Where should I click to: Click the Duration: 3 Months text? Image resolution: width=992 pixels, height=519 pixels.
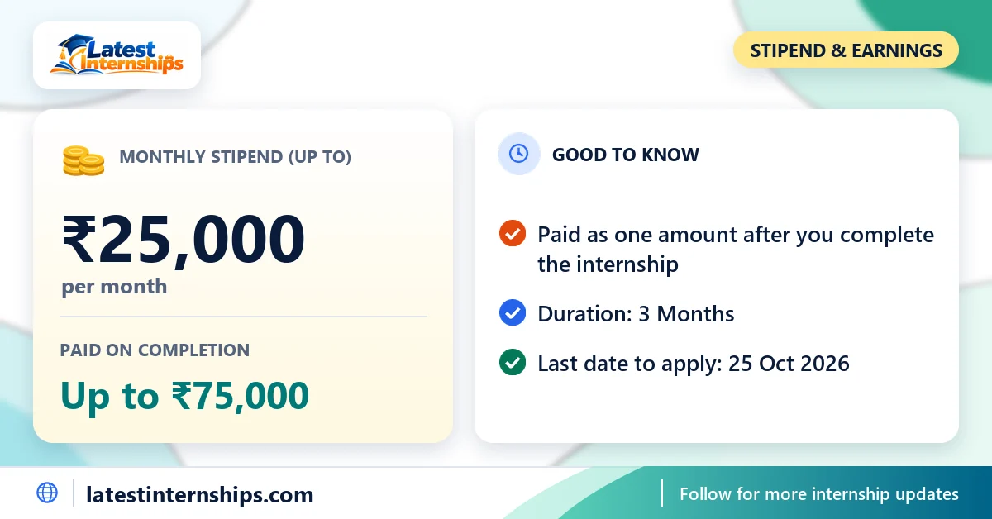[x=636, y=314]
